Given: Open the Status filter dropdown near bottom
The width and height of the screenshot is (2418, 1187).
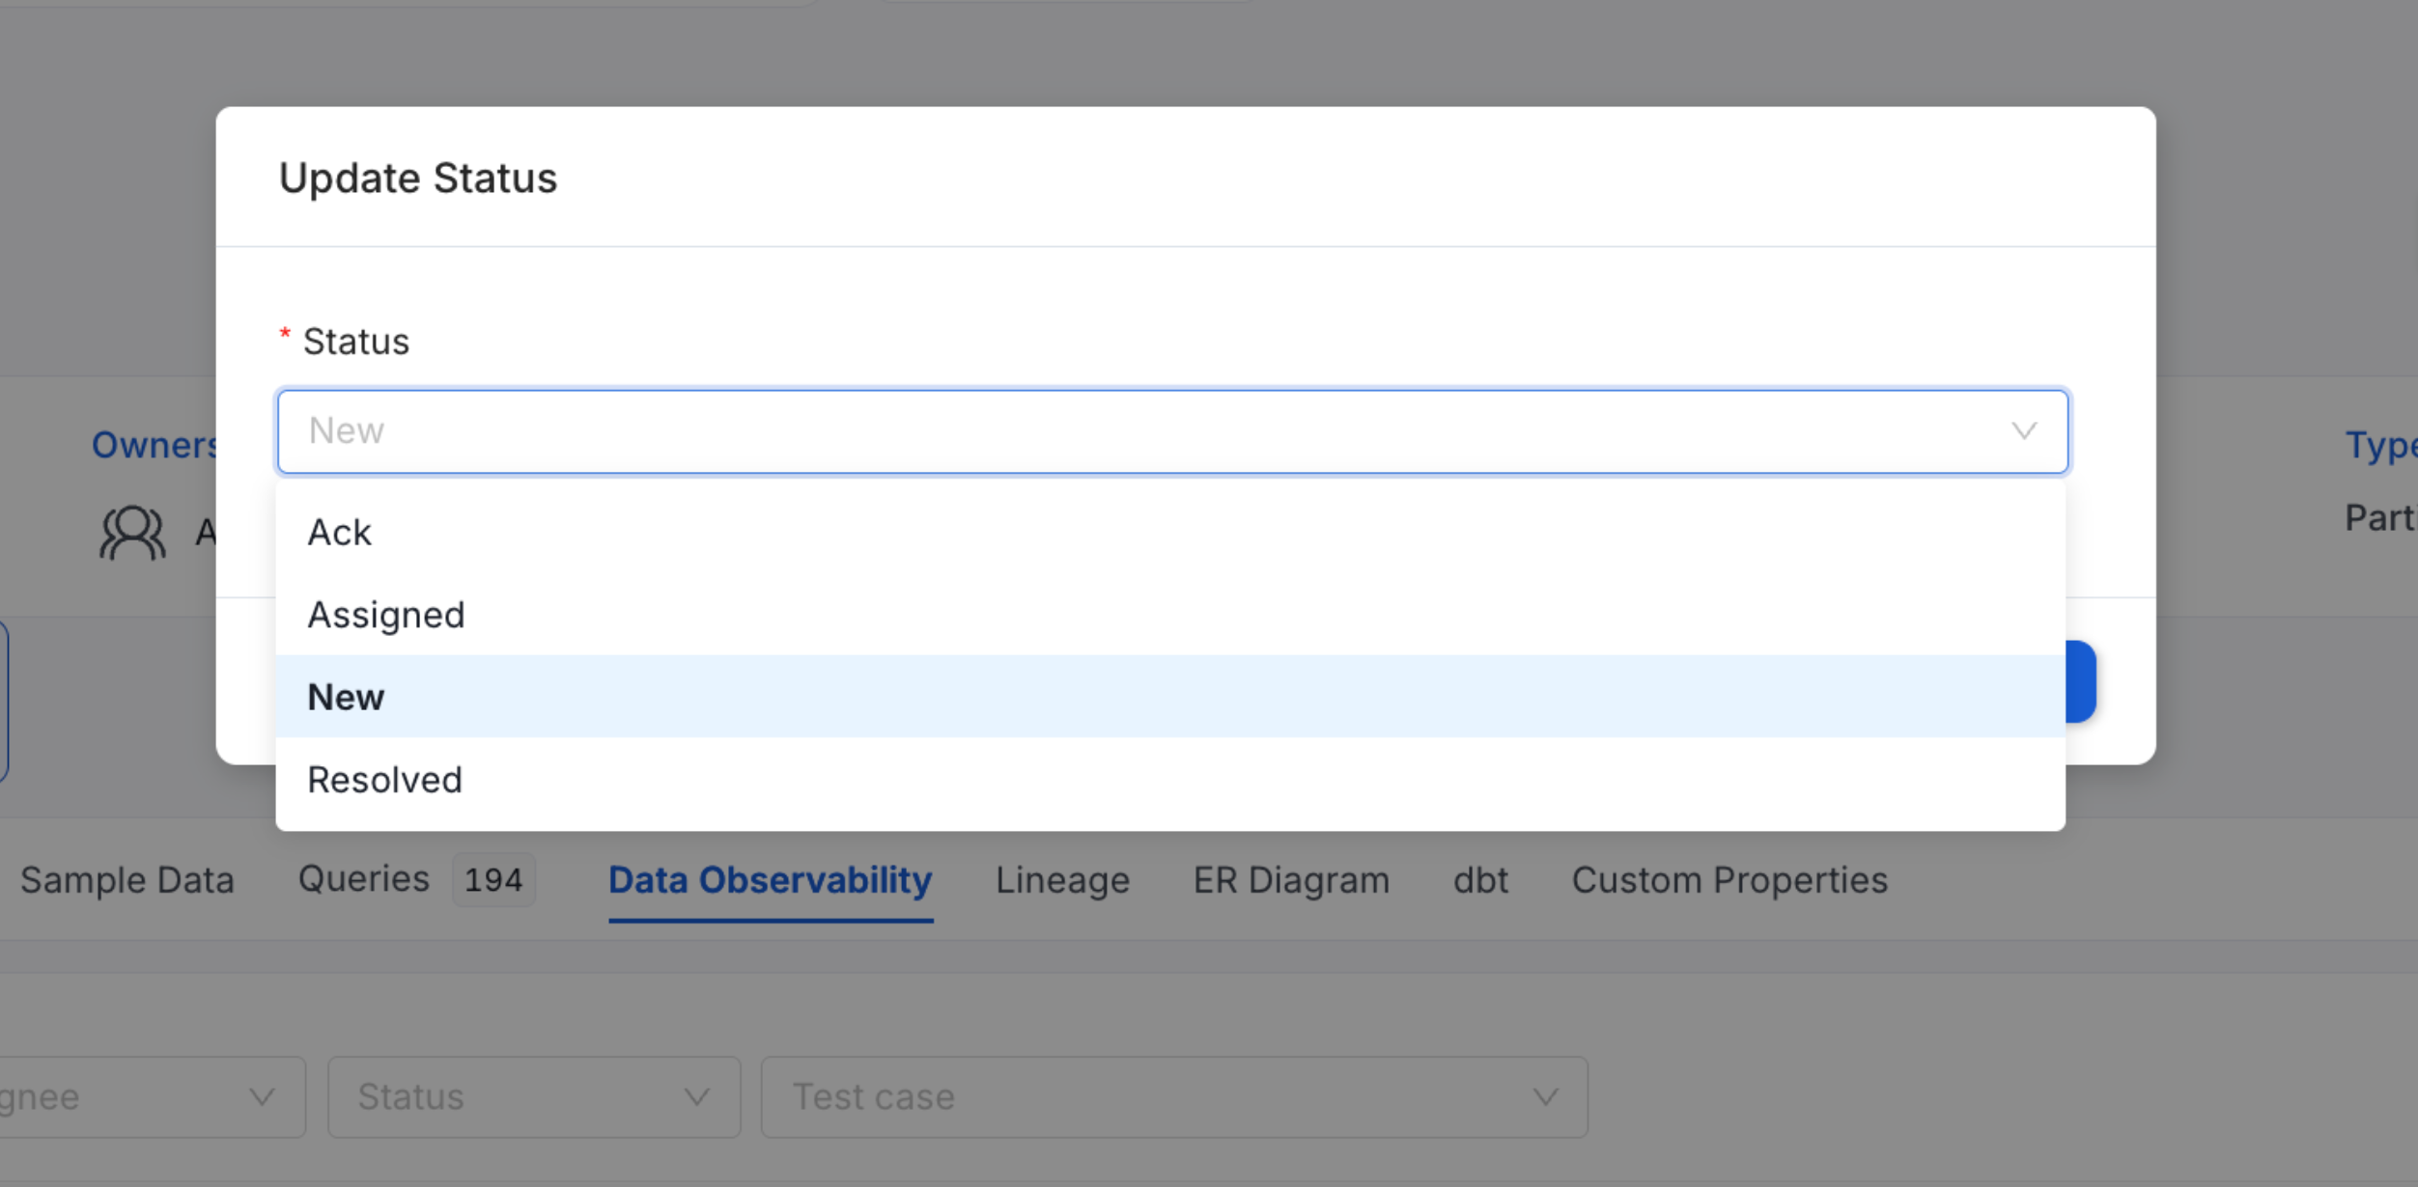Looking at the screenshot, I should tap(533, 1096).
